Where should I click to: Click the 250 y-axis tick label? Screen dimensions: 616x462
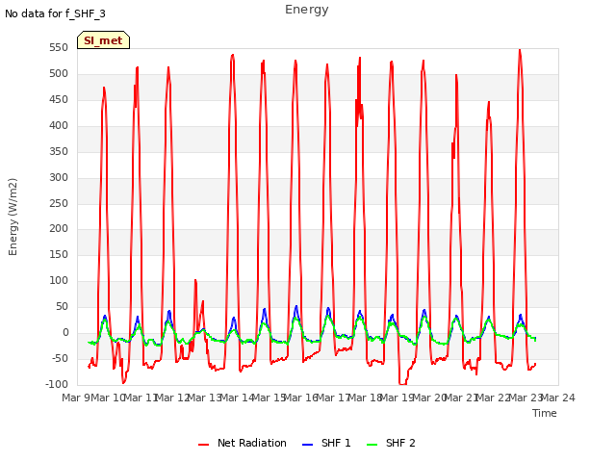[59, 203]
